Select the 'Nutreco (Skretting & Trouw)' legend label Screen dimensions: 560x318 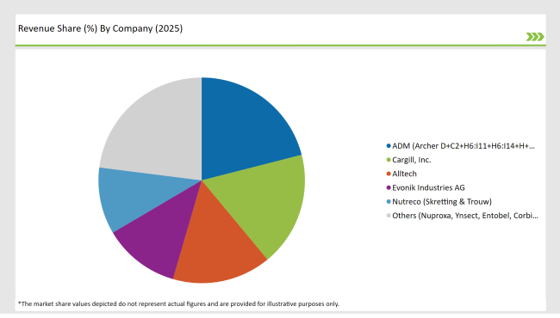[442, 202]
